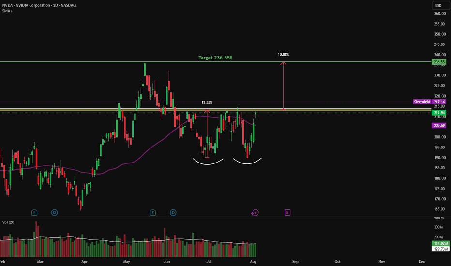Click the May label on time axis

click(x=127, y=261)
